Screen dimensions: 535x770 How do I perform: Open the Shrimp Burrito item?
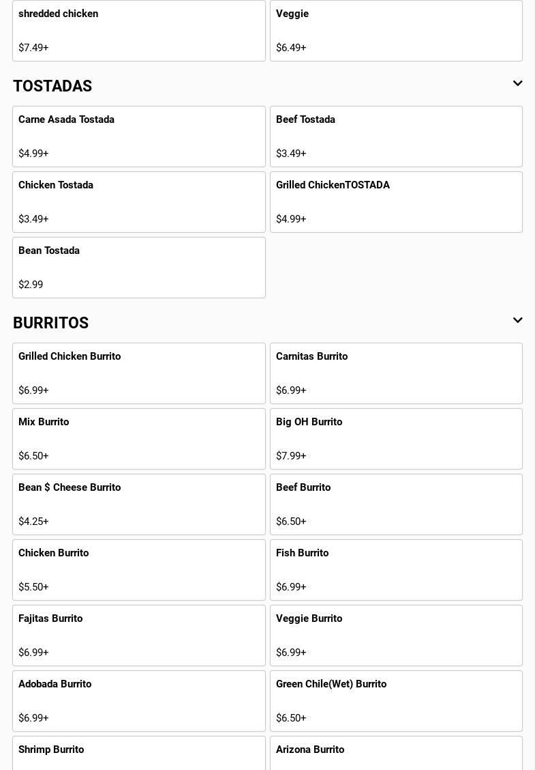tap(139, 754)
